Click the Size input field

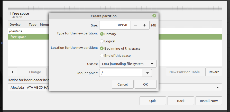point(115,25)
